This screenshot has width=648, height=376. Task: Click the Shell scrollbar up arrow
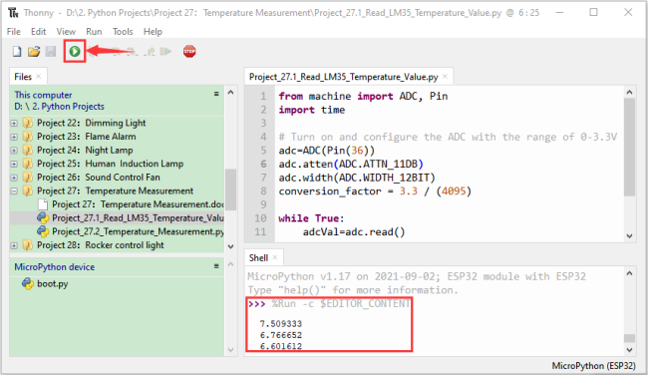(629, 273)
